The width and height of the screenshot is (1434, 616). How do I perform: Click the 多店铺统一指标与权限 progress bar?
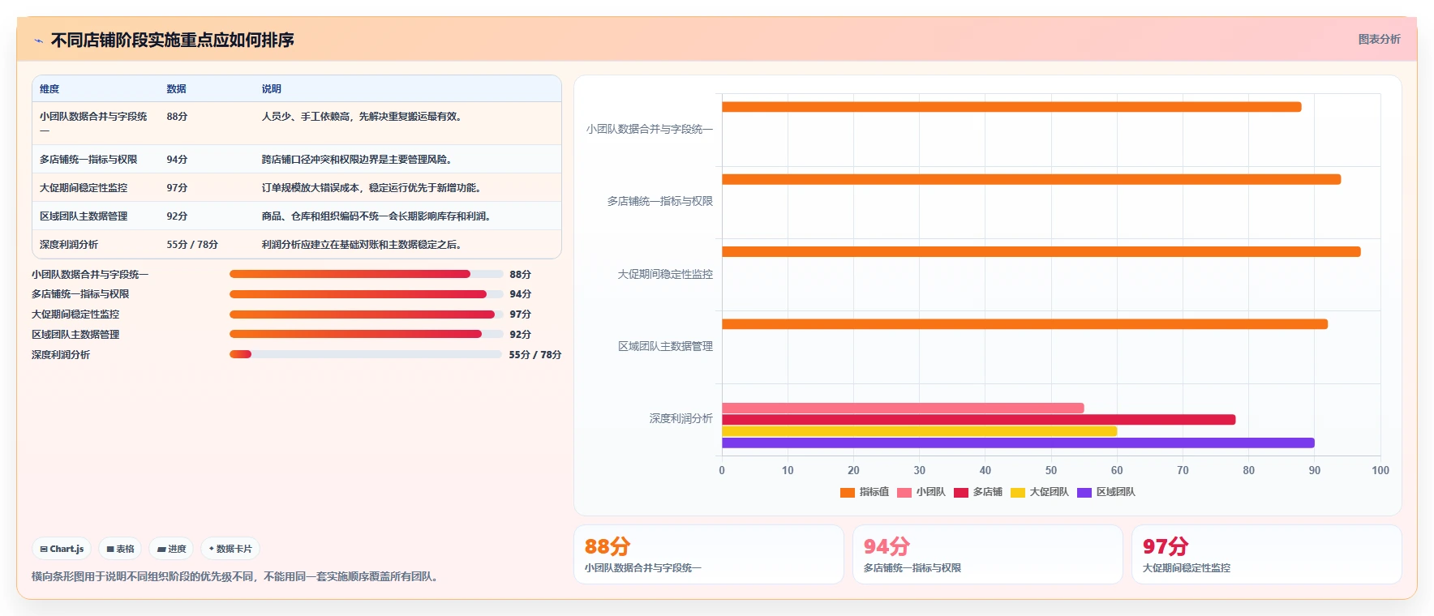tap(366, 294)
